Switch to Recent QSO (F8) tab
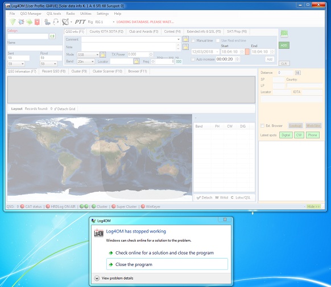 click(x=53, y=71)
